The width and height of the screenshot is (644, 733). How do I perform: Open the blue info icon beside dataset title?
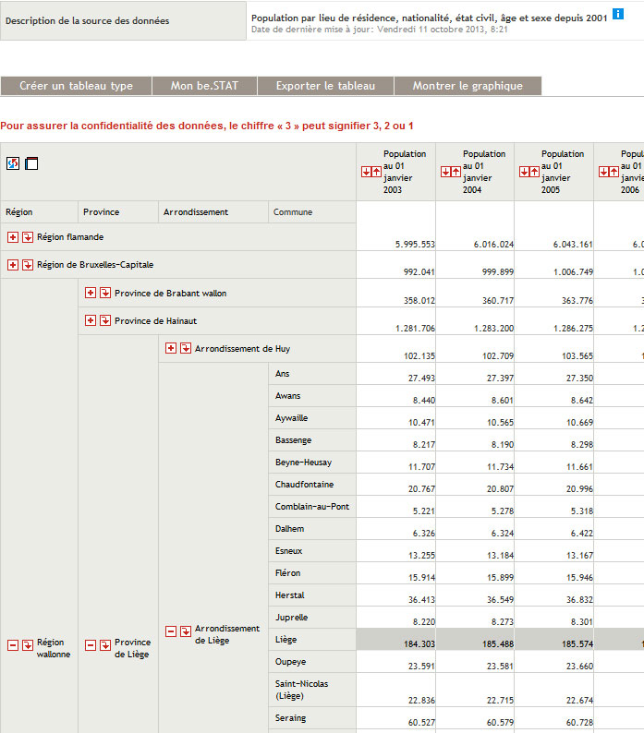pos(618,14)
